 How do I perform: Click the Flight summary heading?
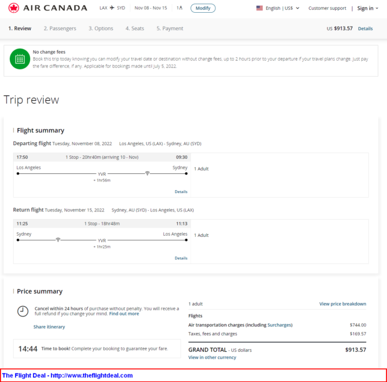click(x=40, y=131)
